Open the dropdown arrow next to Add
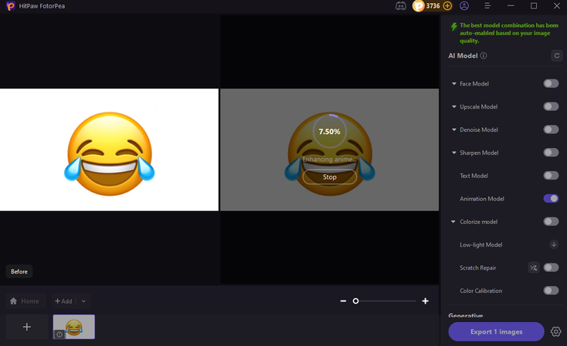This screenshot has height=346, width=567. [x=83, y=301]
